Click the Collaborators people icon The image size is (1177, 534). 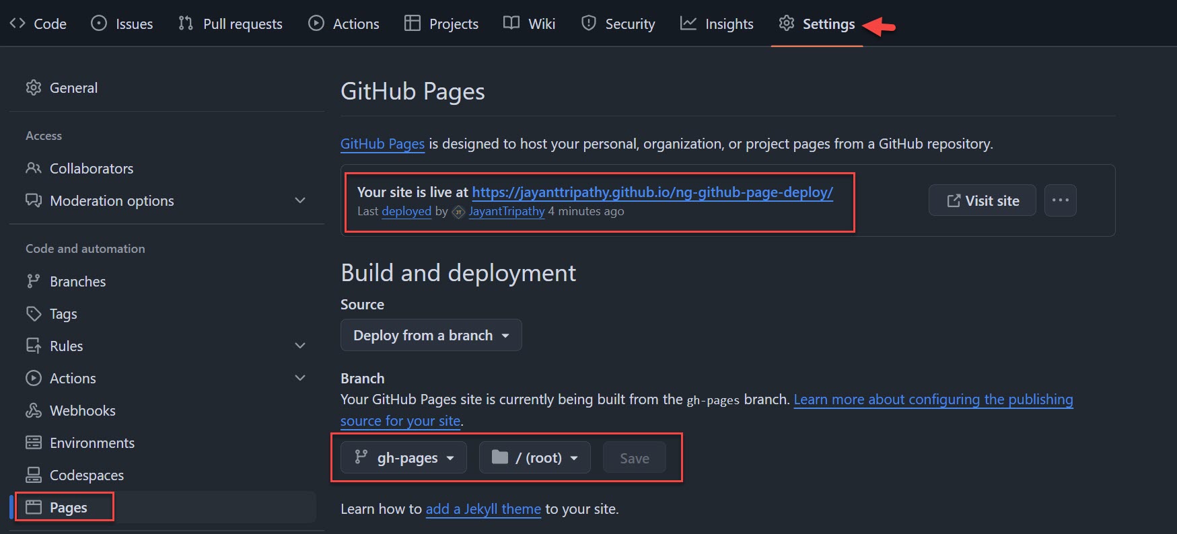(34, 168)
